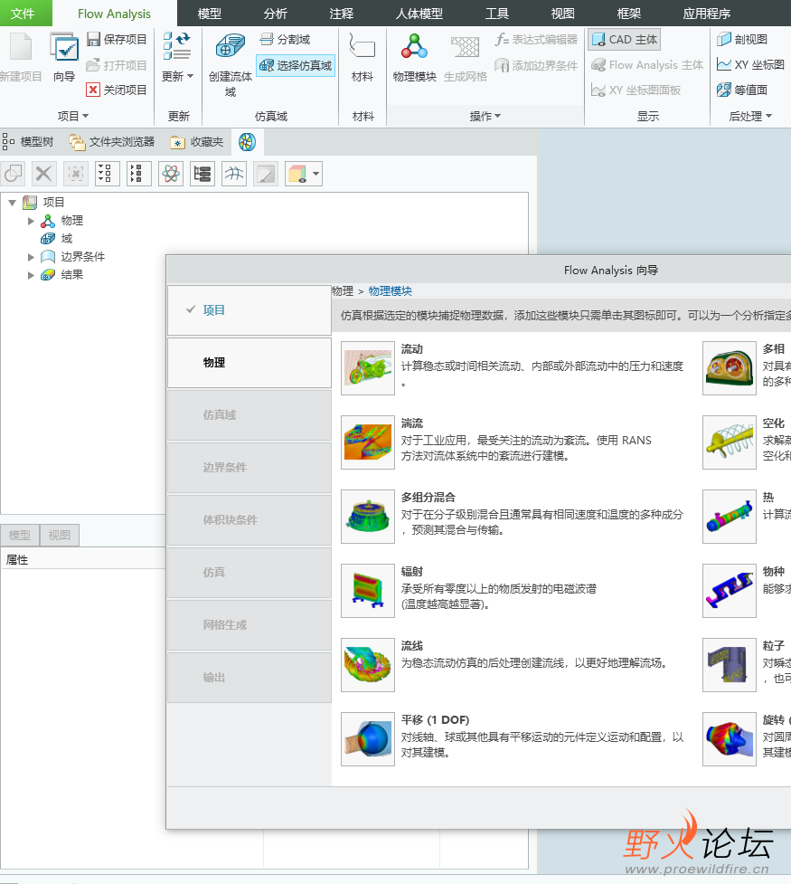Open XY 坐标图 plot
The width and height of the screenshot is (791, 884).
click(750, 64)
